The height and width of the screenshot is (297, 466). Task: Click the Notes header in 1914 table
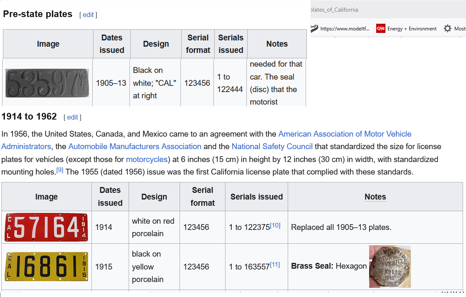click(x=375, y=197)
